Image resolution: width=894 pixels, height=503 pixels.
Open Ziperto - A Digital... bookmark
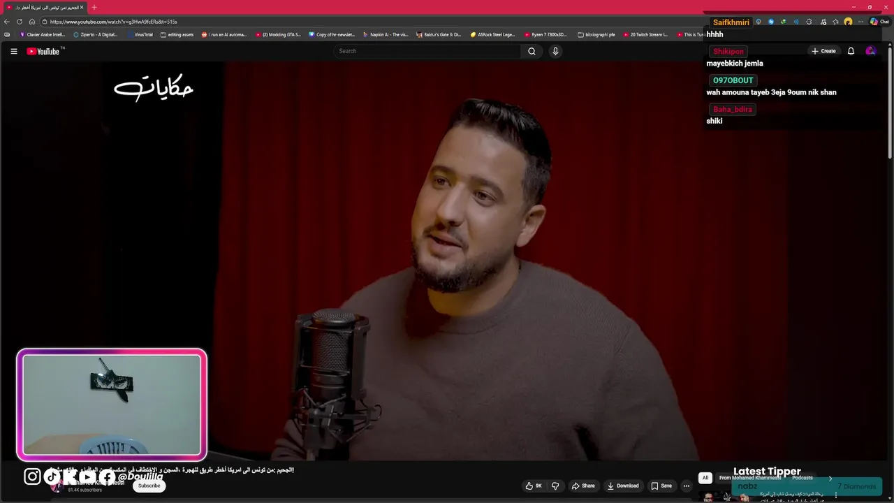(96, 34)
